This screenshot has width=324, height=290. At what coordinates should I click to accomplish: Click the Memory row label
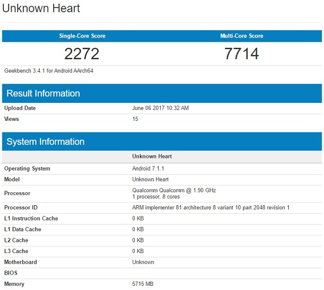click(x=14, y=284)
